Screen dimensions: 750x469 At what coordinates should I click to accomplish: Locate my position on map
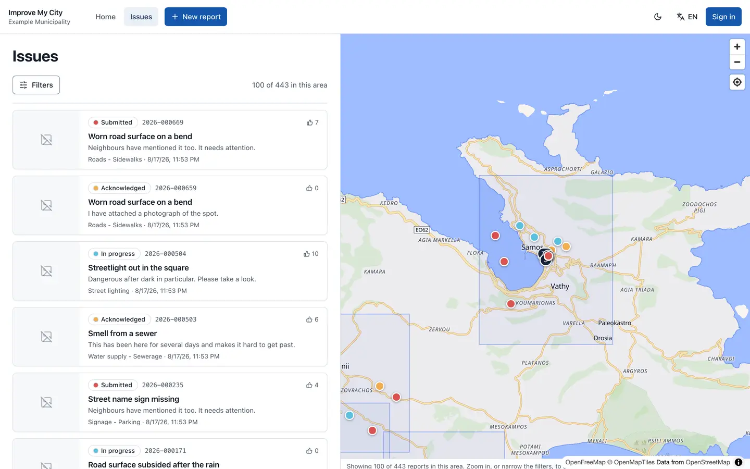pyautogui.click(x=737, y=82)
